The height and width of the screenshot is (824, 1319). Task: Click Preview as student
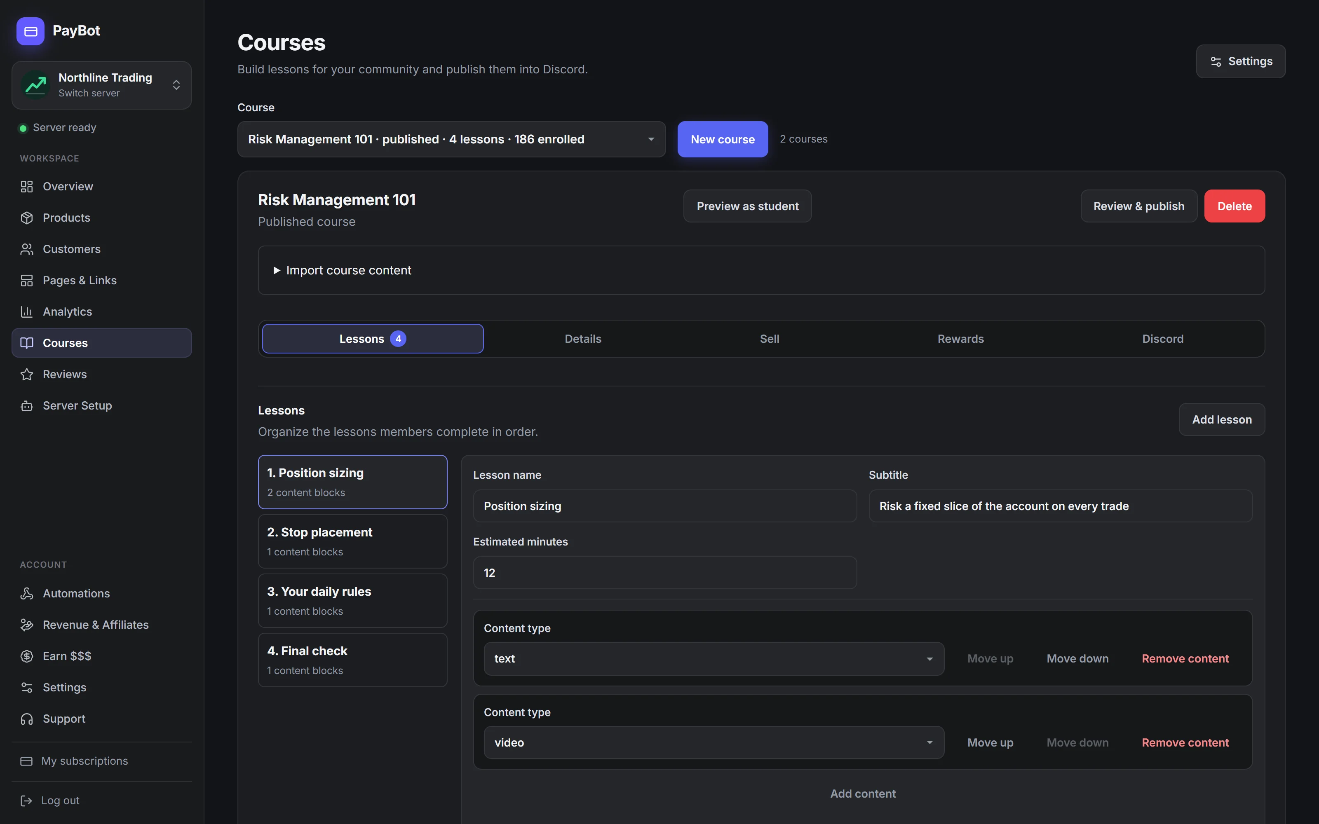pos(747,206)
